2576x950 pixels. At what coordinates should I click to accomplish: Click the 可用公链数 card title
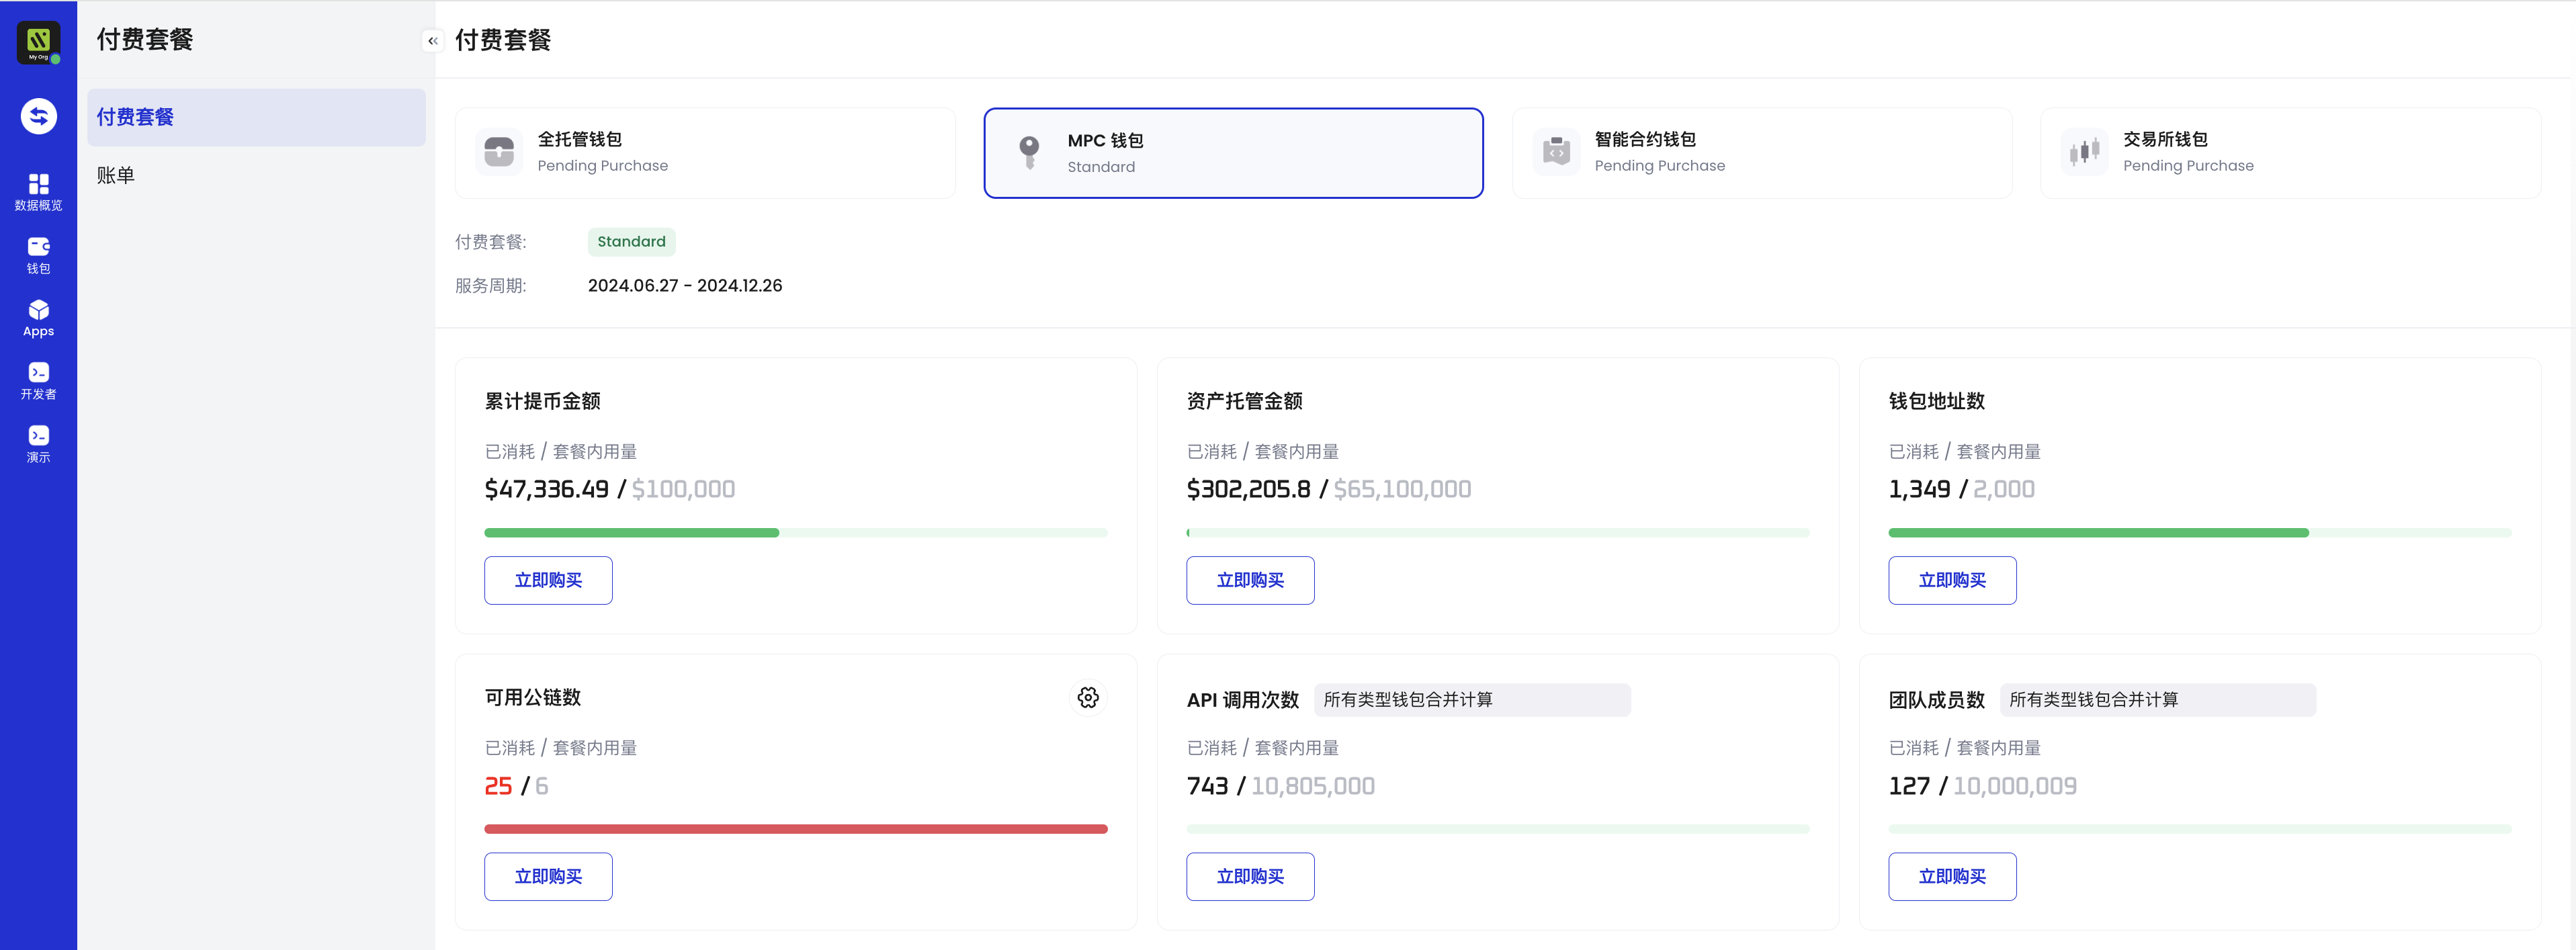(533, 697)
